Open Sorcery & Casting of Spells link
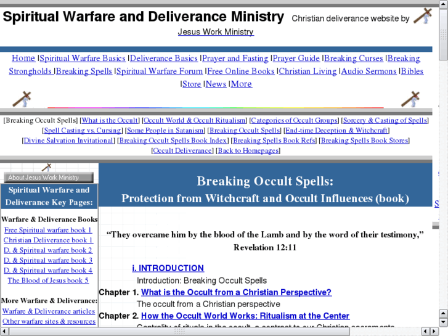 pyautogui.click(x=385, y=120)
